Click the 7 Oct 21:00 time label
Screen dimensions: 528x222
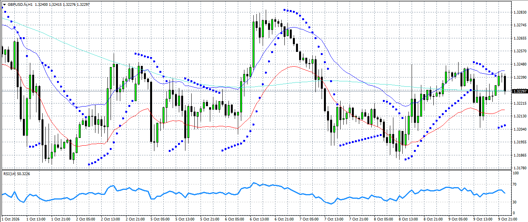358,219
